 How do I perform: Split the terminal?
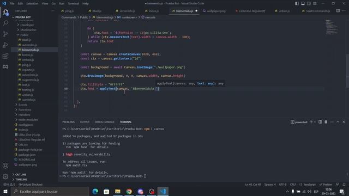(x=320, y=122)
